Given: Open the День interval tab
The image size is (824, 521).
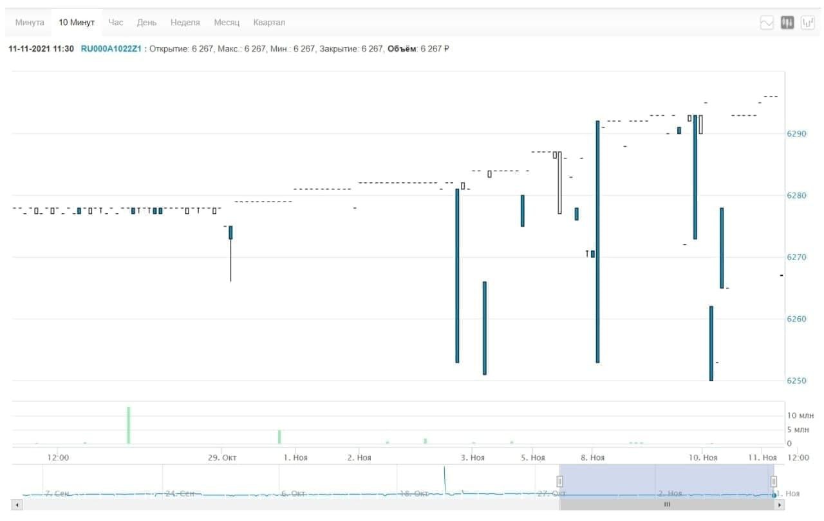Looking at the screenshot, I should (x=147, y=23).
